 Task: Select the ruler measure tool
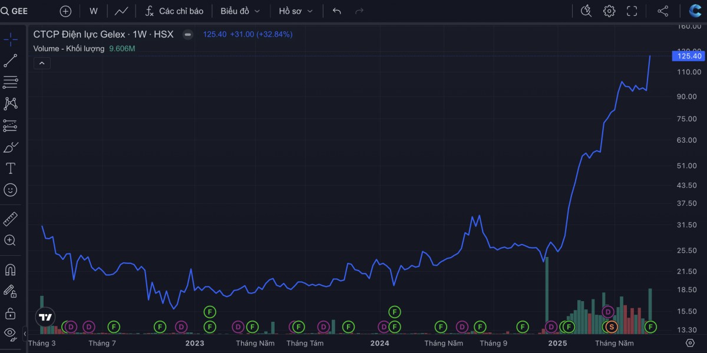click(10, 219)
